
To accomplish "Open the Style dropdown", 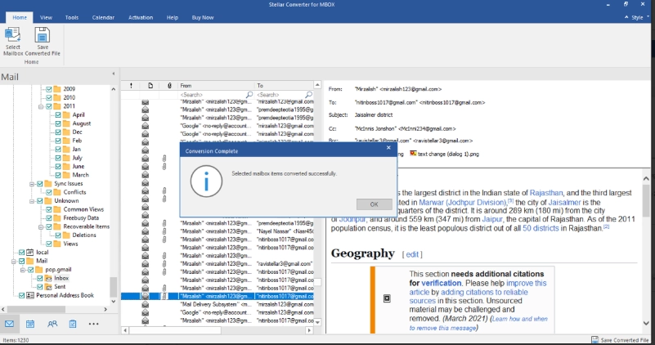I will (x=640, y=17).
